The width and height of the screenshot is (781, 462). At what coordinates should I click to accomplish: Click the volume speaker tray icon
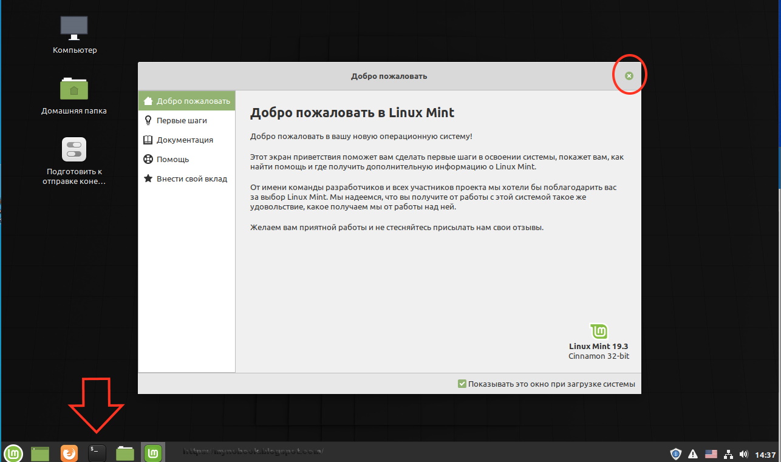coord(744,454)
